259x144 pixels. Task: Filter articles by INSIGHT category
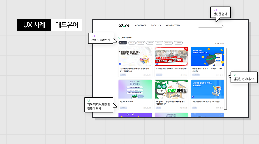pos(141,43)
